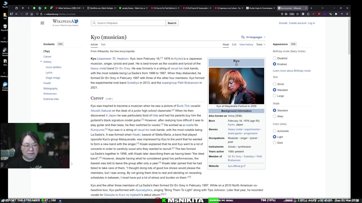Reload the page with the refresh icon
Viewport: 362px width, 203px height.
27,14
